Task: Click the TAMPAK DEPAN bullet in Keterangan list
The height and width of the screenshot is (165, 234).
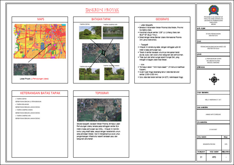Action: [x=22, y=99]
